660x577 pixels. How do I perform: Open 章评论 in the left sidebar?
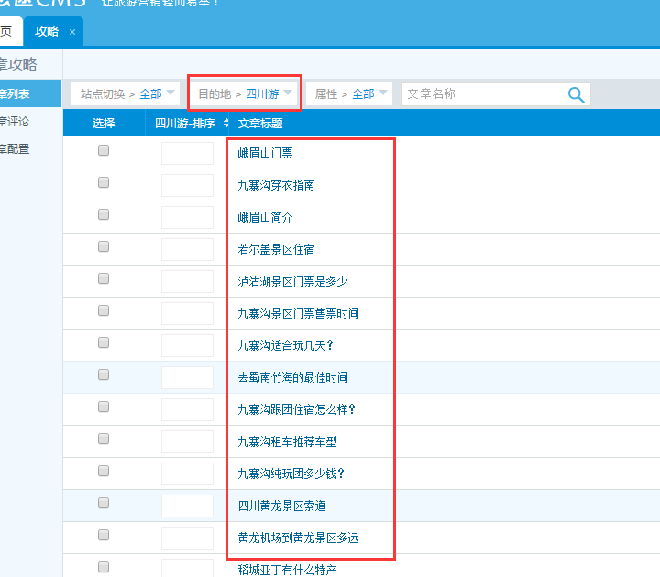point(15,121)
